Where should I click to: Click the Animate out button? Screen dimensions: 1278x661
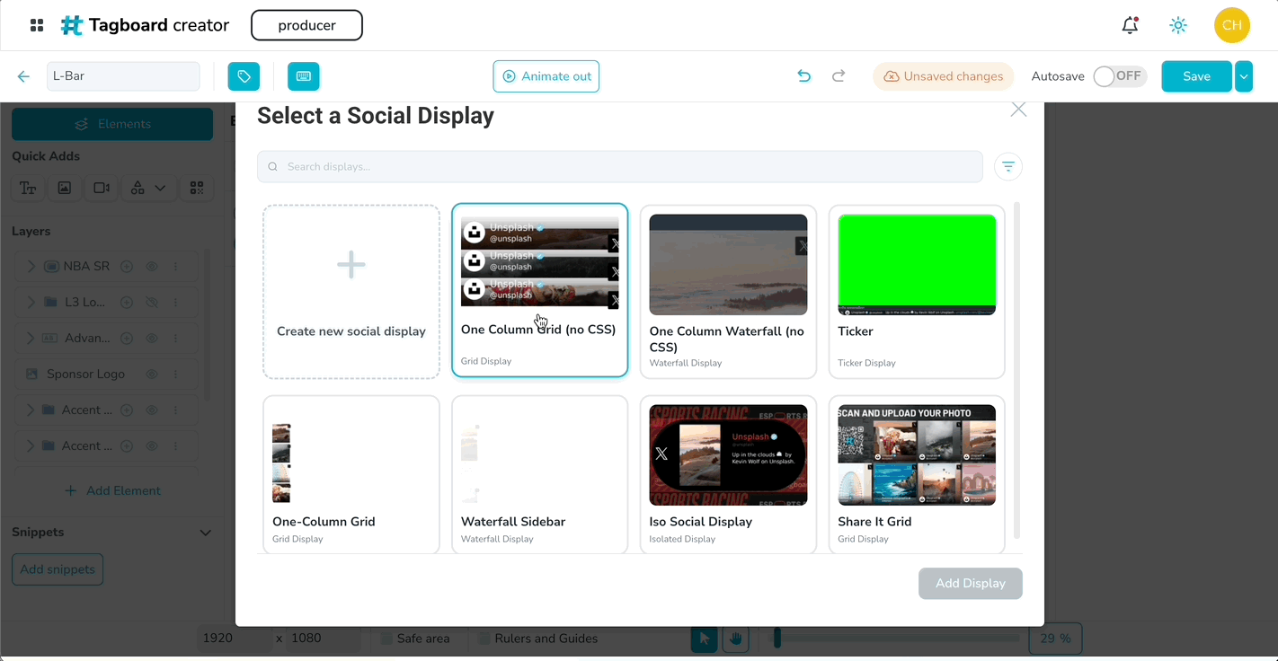pyautogui.click(x=546, y=76)
